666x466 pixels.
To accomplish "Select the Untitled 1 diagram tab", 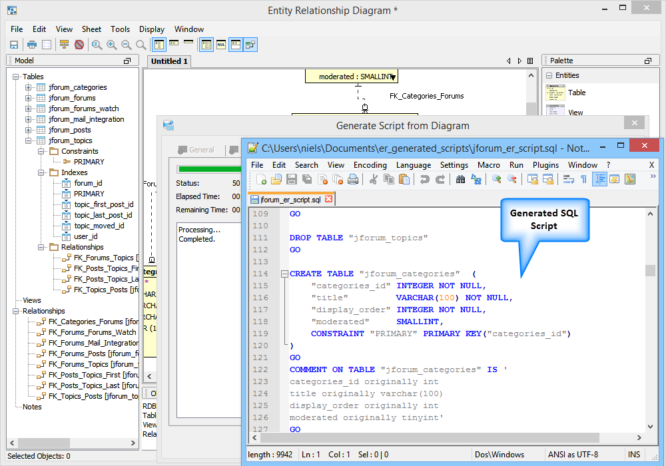I will click(x=169, y=61).
